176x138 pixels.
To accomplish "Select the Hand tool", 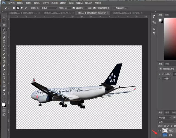I will pos(4,90).
